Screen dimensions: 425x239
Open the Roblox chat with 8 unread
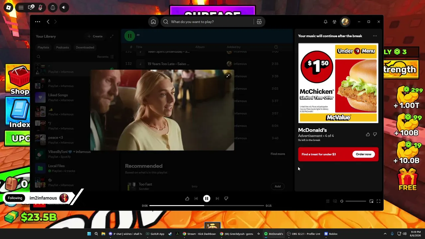[31, 7]
